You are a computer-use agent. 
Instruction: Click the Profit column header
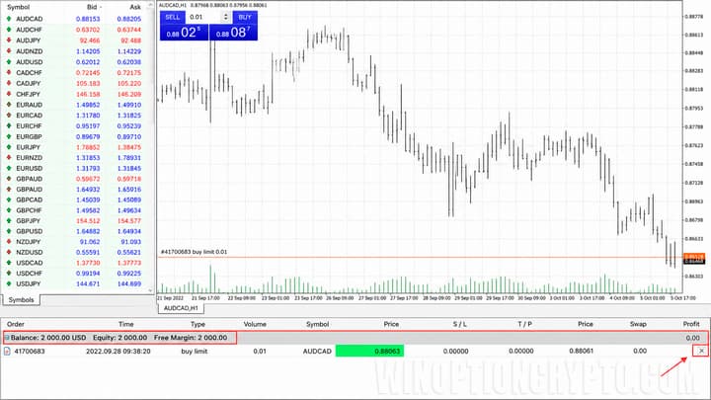[x=691, y=324]
